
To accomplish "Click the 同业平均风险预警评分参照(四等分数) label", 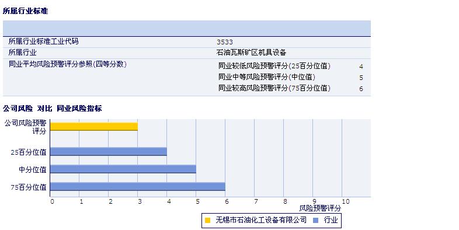I will pyautogui.click(x=68, y=64).
